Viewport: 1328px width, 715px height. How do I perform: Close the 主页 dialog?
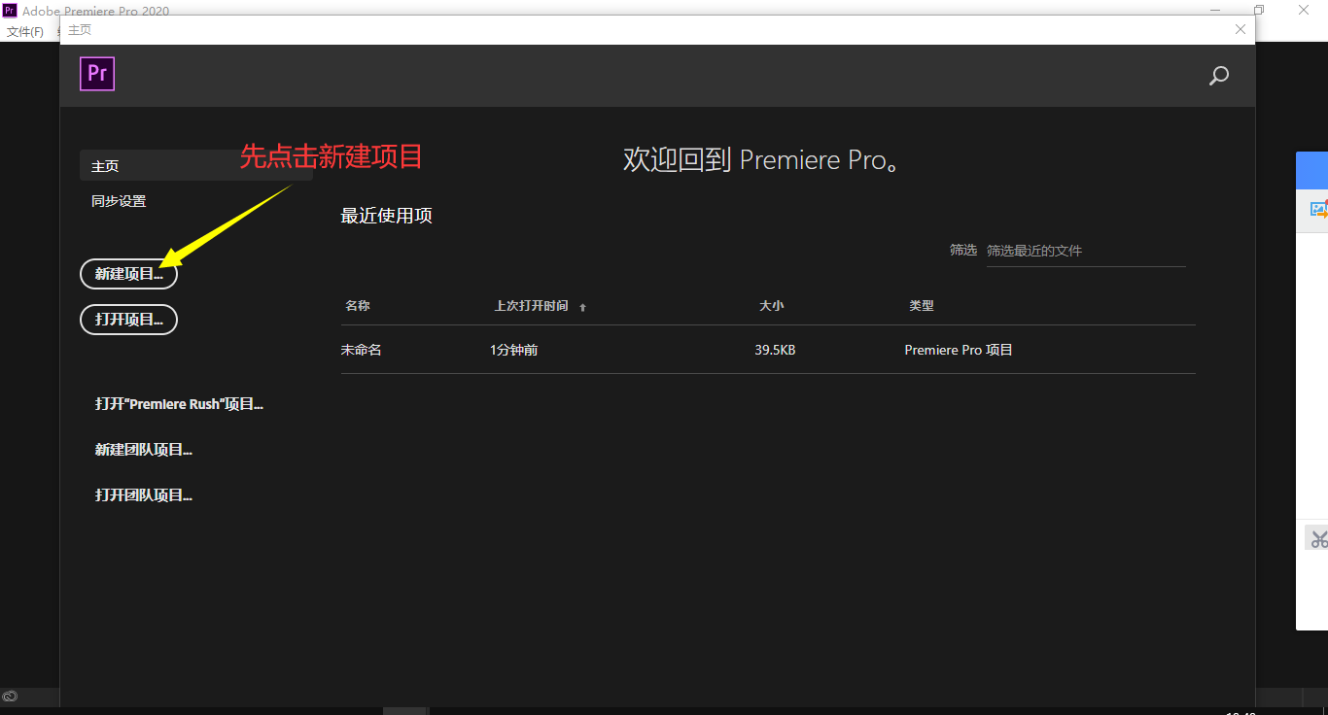1241,29
